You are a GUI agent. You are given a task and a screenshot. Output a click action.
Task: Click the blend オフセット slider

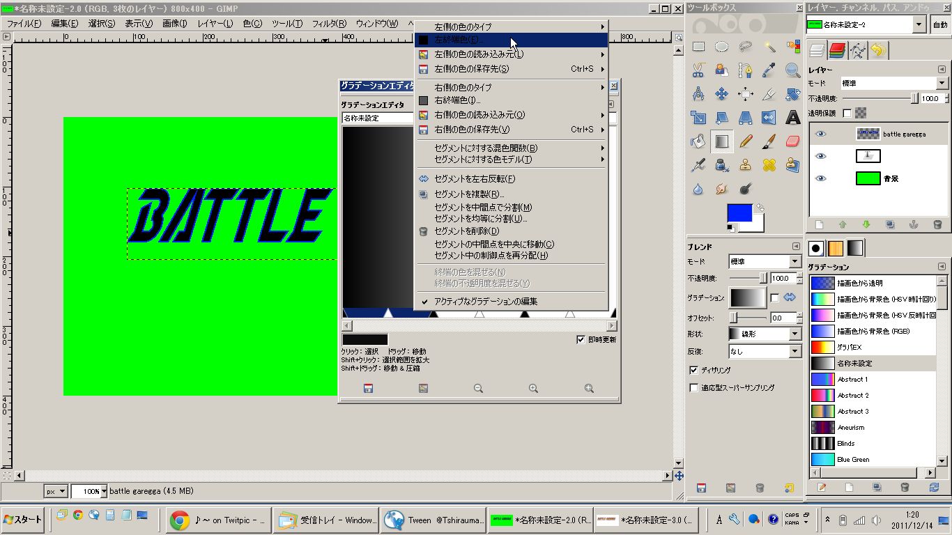(748, 318)
